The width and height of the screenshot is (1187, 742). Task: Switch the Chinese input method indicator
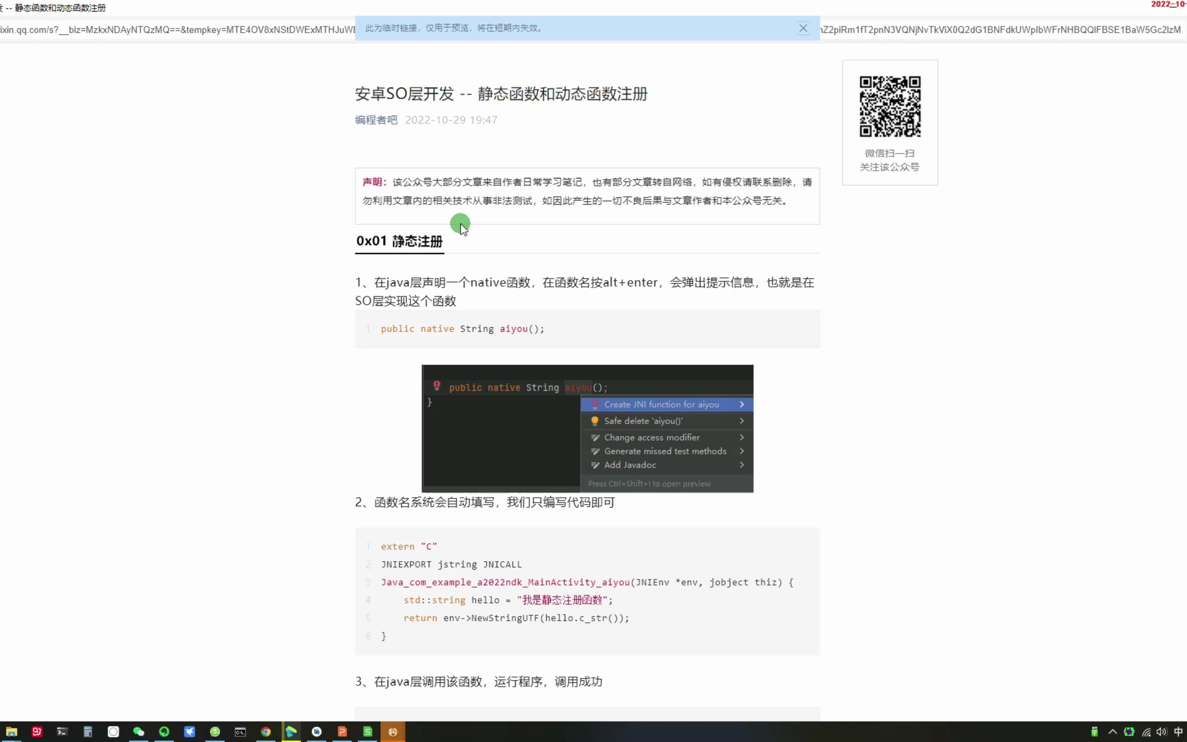pos(1178,732)
